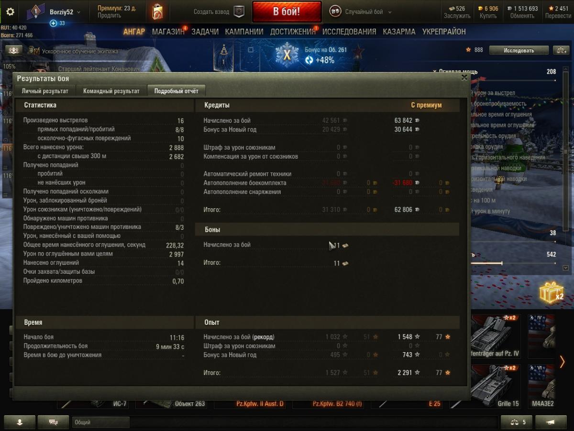
Task: Open the Личный результат tab
Action: pyautogui.click(x=45, y=91)
